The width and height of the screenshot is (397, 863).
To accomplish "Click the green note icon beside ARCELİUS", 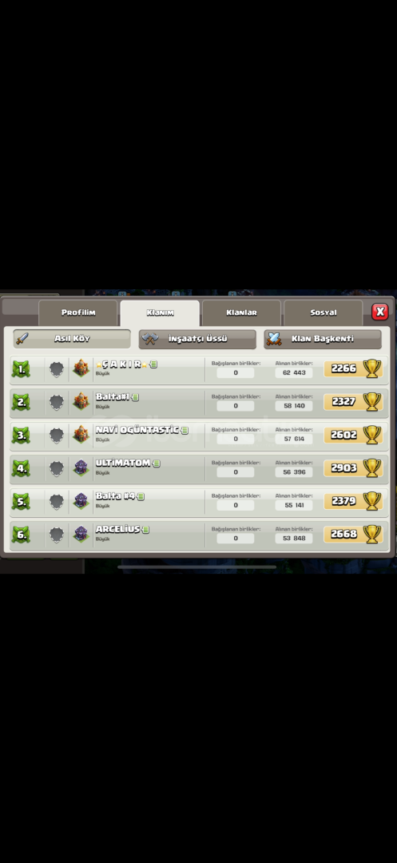I will point(145,530).
